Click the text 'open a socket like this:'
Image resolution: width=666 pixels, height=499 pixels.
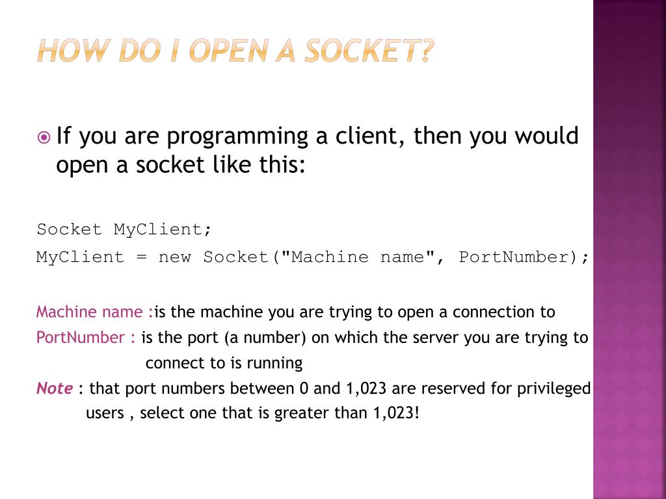pos(181,164)
